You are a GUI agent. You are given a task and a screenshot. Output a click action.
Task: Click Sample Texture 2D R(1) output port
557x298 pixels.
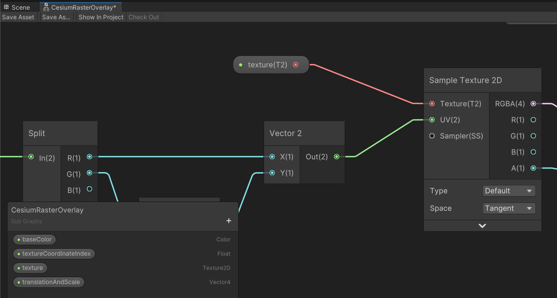coord(533,120)
